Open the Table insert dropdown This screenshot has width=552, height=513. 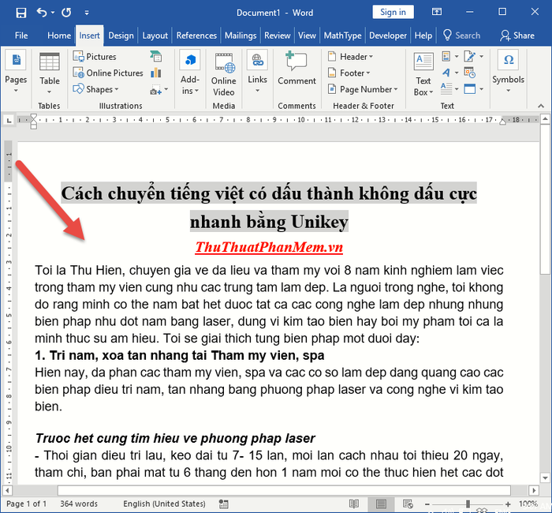(49, 73)
